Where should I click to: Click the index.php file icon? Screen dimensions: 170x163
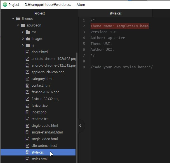[27, 112]
